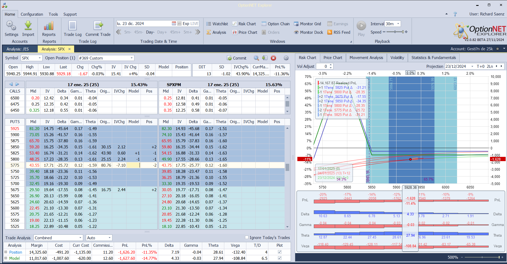Adjust the playback Speed slider

(395, 32)
